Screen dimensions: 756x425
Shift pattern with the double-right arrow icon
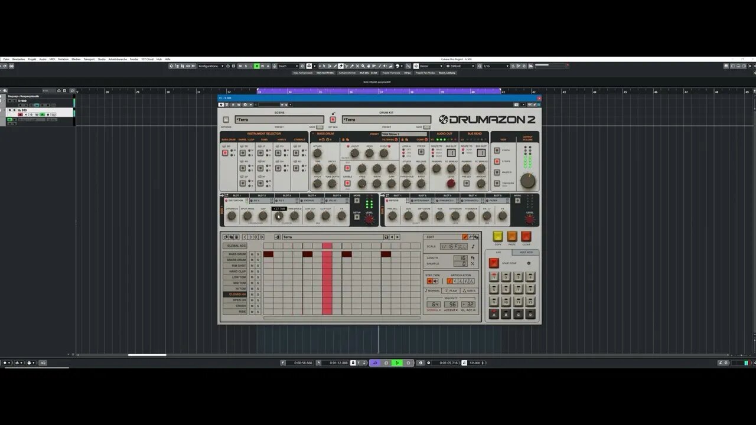pyautogui.click(x=262, y=237)
